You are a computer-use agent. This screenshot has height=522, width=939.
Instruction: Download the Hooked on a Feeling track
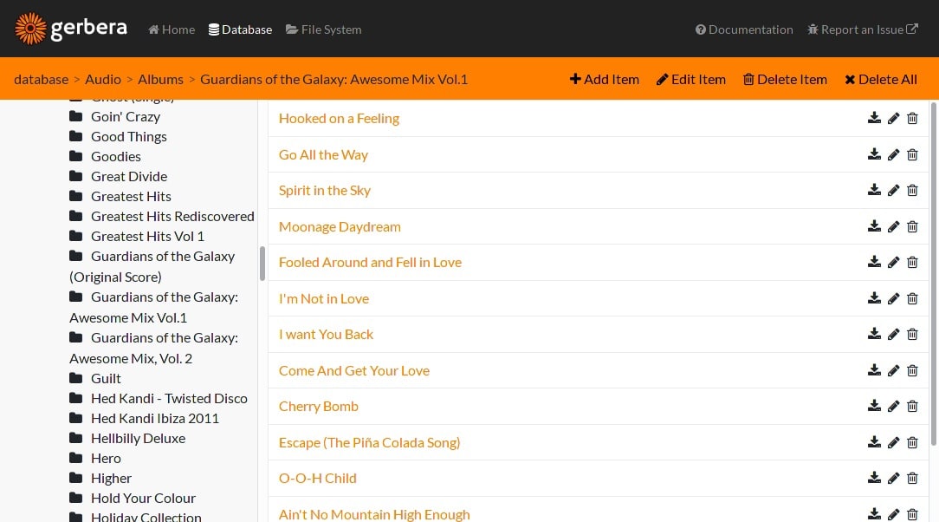pos(874,118)
